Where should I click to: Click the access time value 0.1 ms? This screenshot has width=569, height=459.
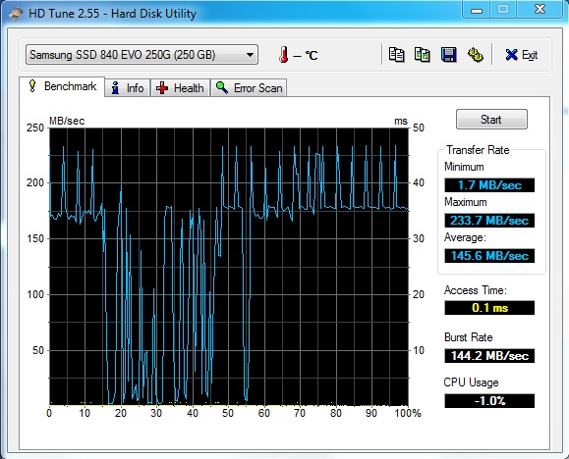[x=489, y=308]
